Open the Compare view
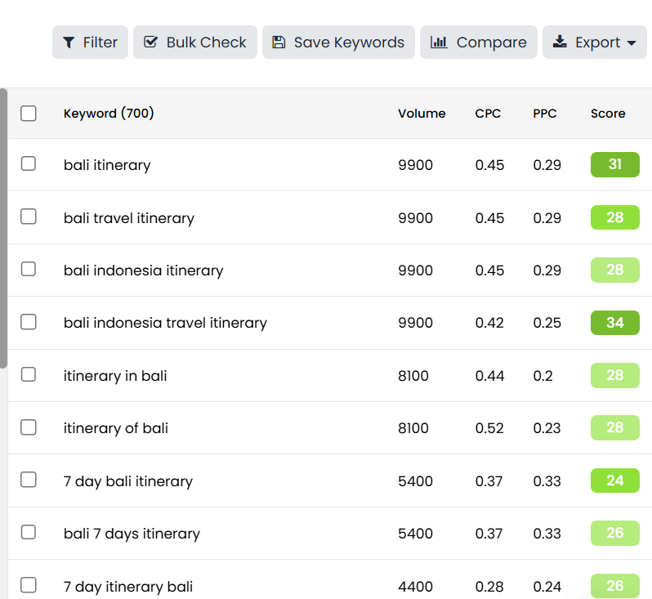 point(478,42)
